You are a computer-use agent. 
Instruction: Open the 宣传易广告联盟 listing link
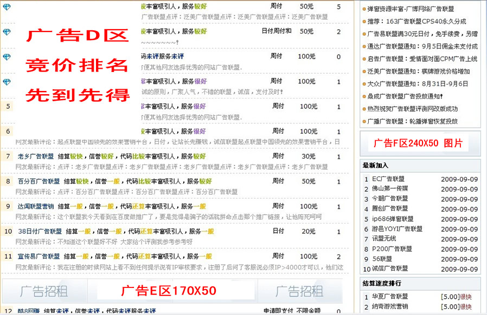click(39, 256)
